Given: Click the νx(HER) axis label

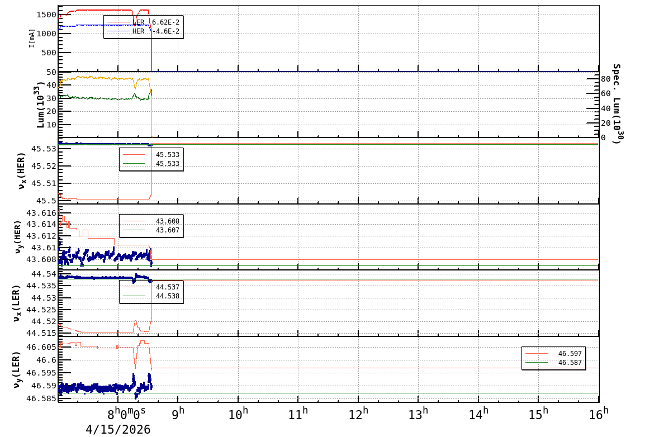Looking at the screenshot, I should pos(22,170).
